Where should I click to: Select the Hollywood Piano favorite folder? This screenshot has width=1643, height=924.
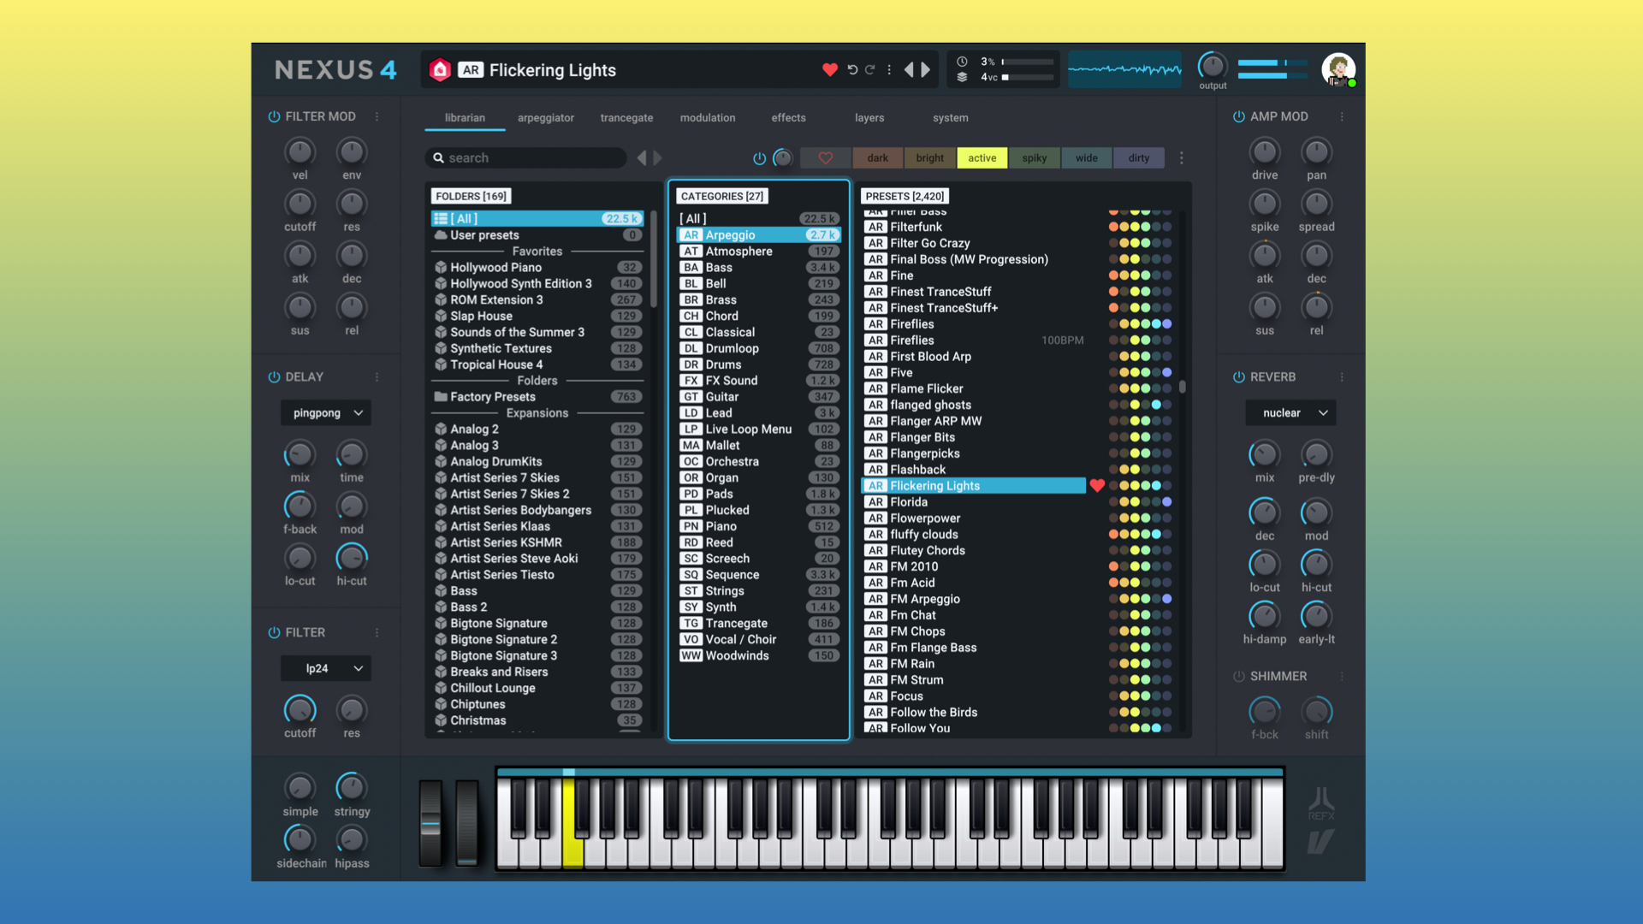pyautogui.click(x=537, y=268)
